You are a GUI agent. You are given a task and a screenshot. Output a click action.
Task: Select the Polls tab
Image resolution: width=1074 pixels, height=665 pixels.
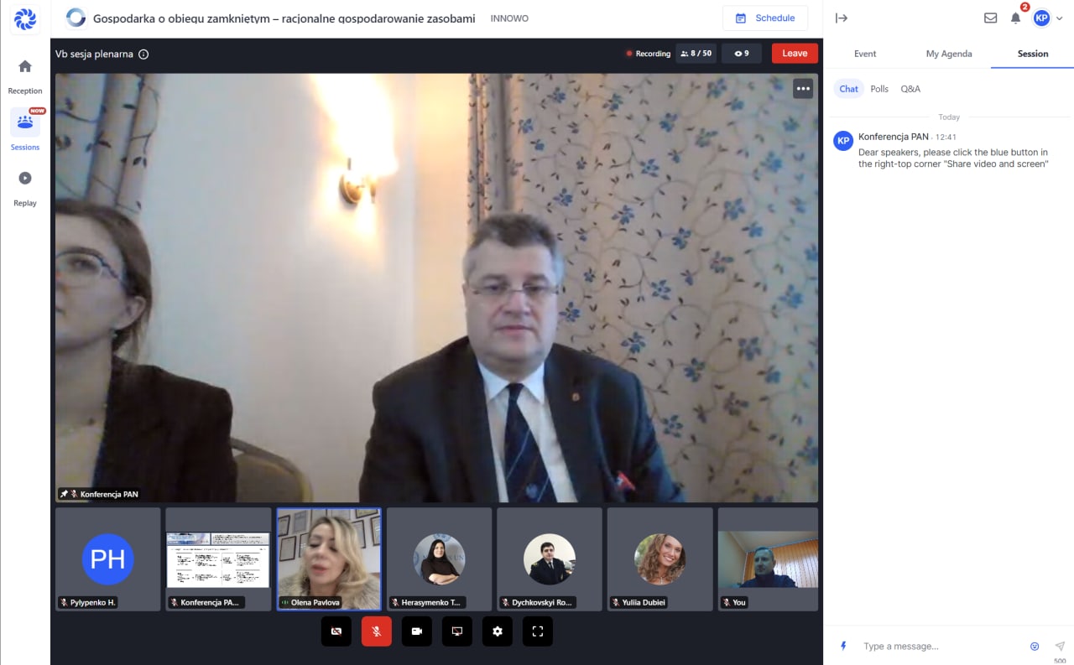pyautogui.click(x=879, y=89)
